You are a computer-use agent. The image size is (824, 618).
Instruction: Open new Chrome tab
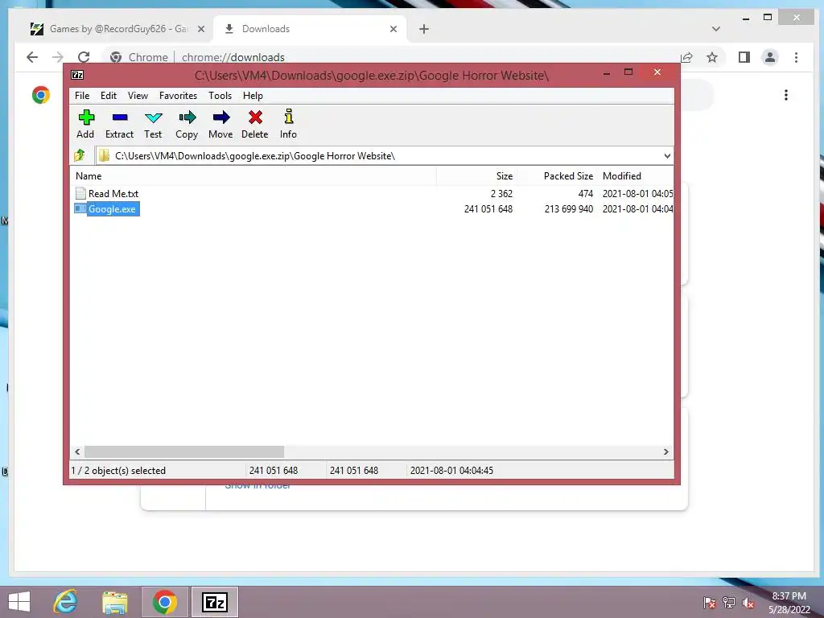424,29
